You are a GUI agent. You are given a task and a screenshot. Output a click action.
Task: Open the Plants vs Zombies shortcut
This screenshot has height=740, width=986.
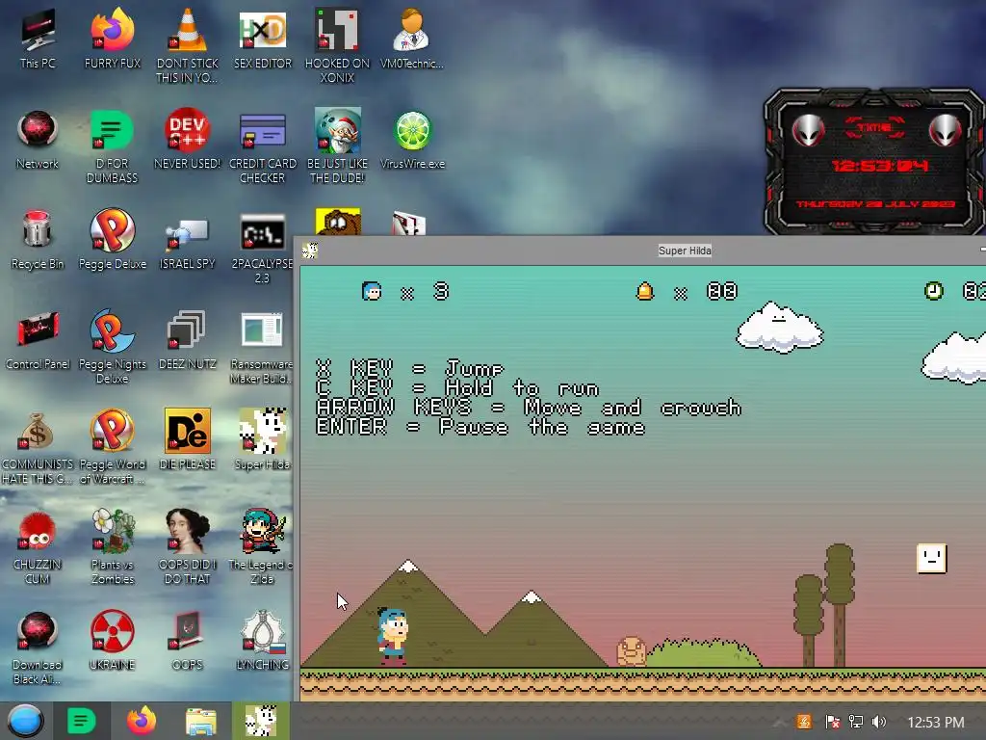click(x=113, y=546)
